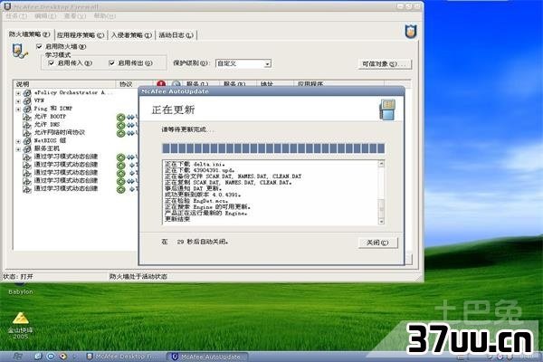
Task: Click the AutoUpdate disk icon in dialog header
Action: [x=387, y=110]
